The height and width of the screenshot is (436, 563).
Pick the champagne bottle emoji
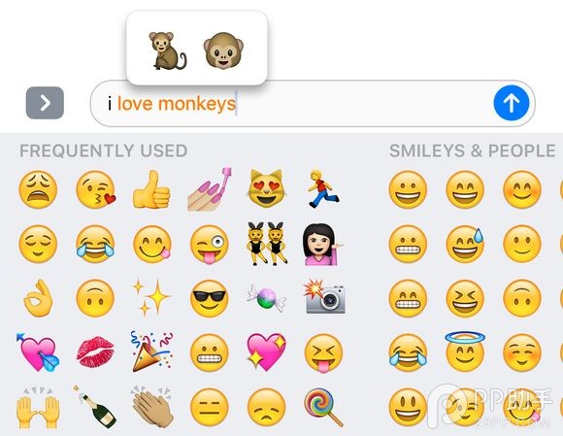point(94,407)
